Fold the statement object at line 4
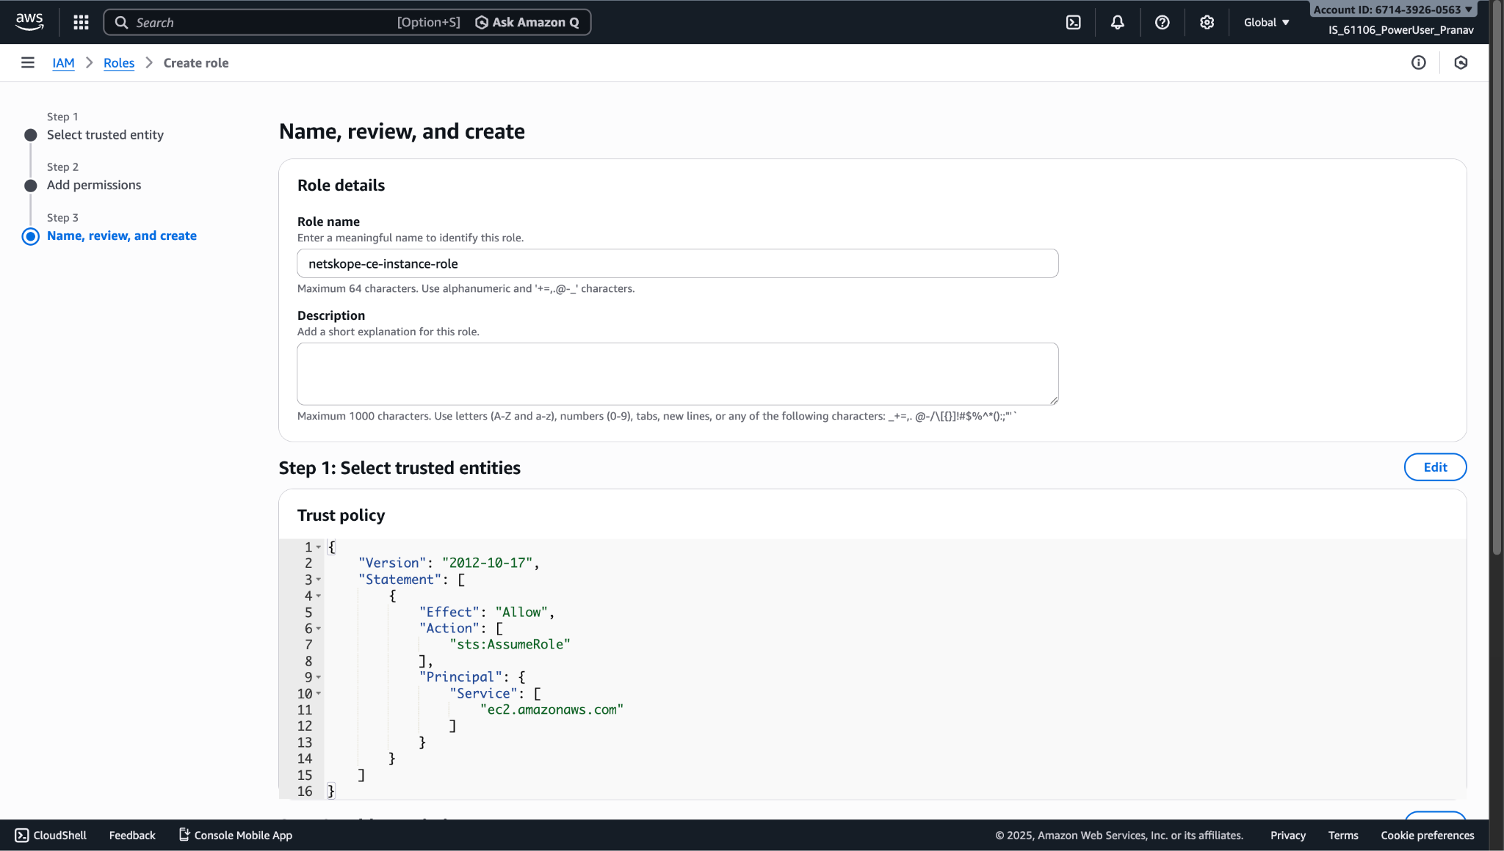Screen dimensions: 1504x851 319,596
